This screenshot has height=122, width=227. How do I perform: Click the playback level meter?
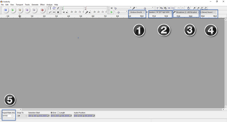tap(74, 8)
